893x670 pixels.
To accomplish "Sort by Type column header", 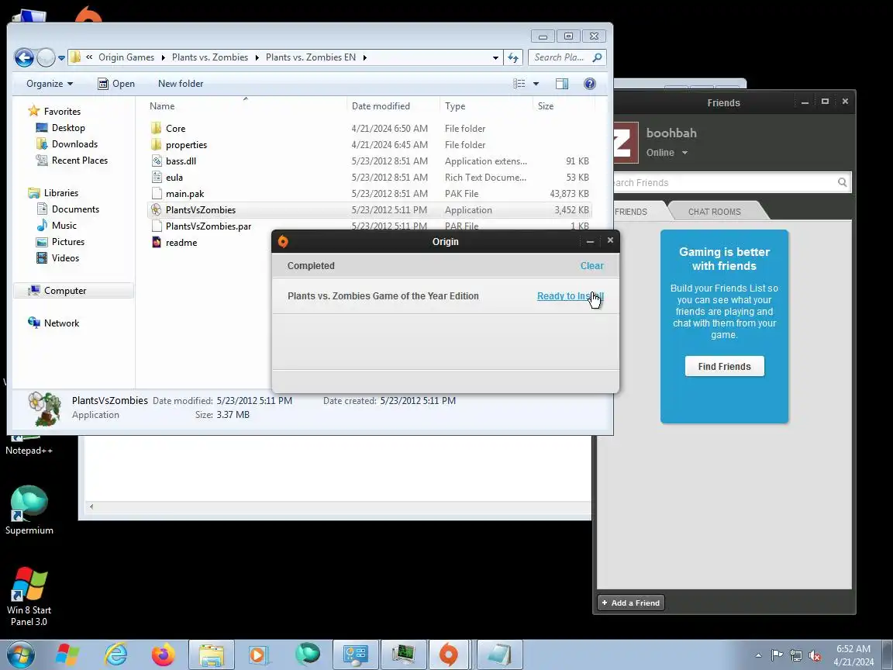I will pos(455,106).
